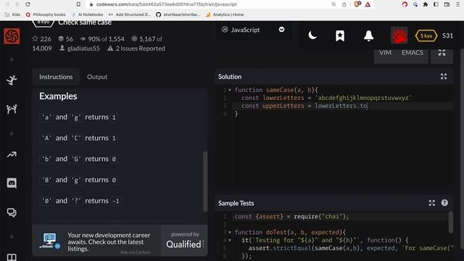Image resolution: width=464 pixels, height=261 pixels.
Task: Click the share icon in address bar
Action: pos(344,4)
